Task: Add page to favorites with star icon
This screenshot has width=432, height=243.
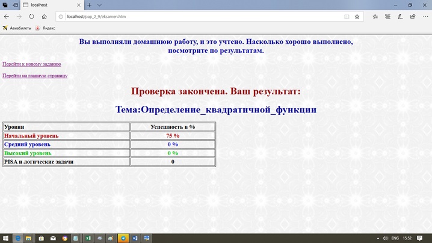Action: pos(357,17)
